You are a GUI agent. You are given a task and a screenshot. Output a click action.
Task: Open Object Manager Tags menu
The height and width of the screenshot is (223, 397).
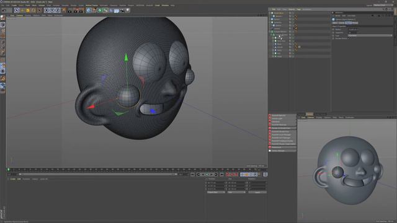298,9
